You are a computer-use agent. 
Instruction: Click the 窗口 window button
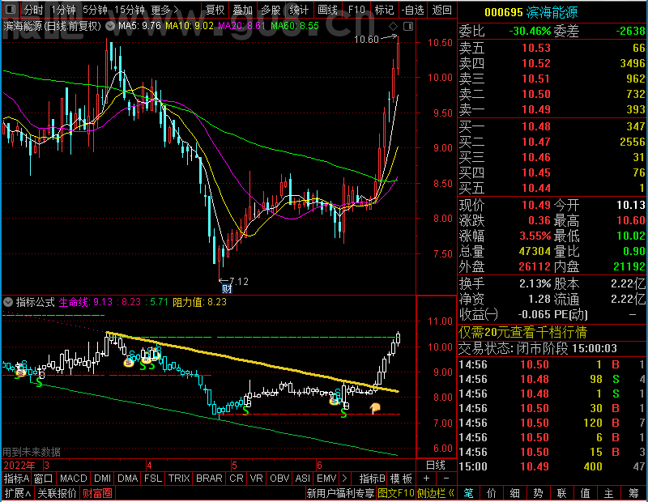[44, 479]
